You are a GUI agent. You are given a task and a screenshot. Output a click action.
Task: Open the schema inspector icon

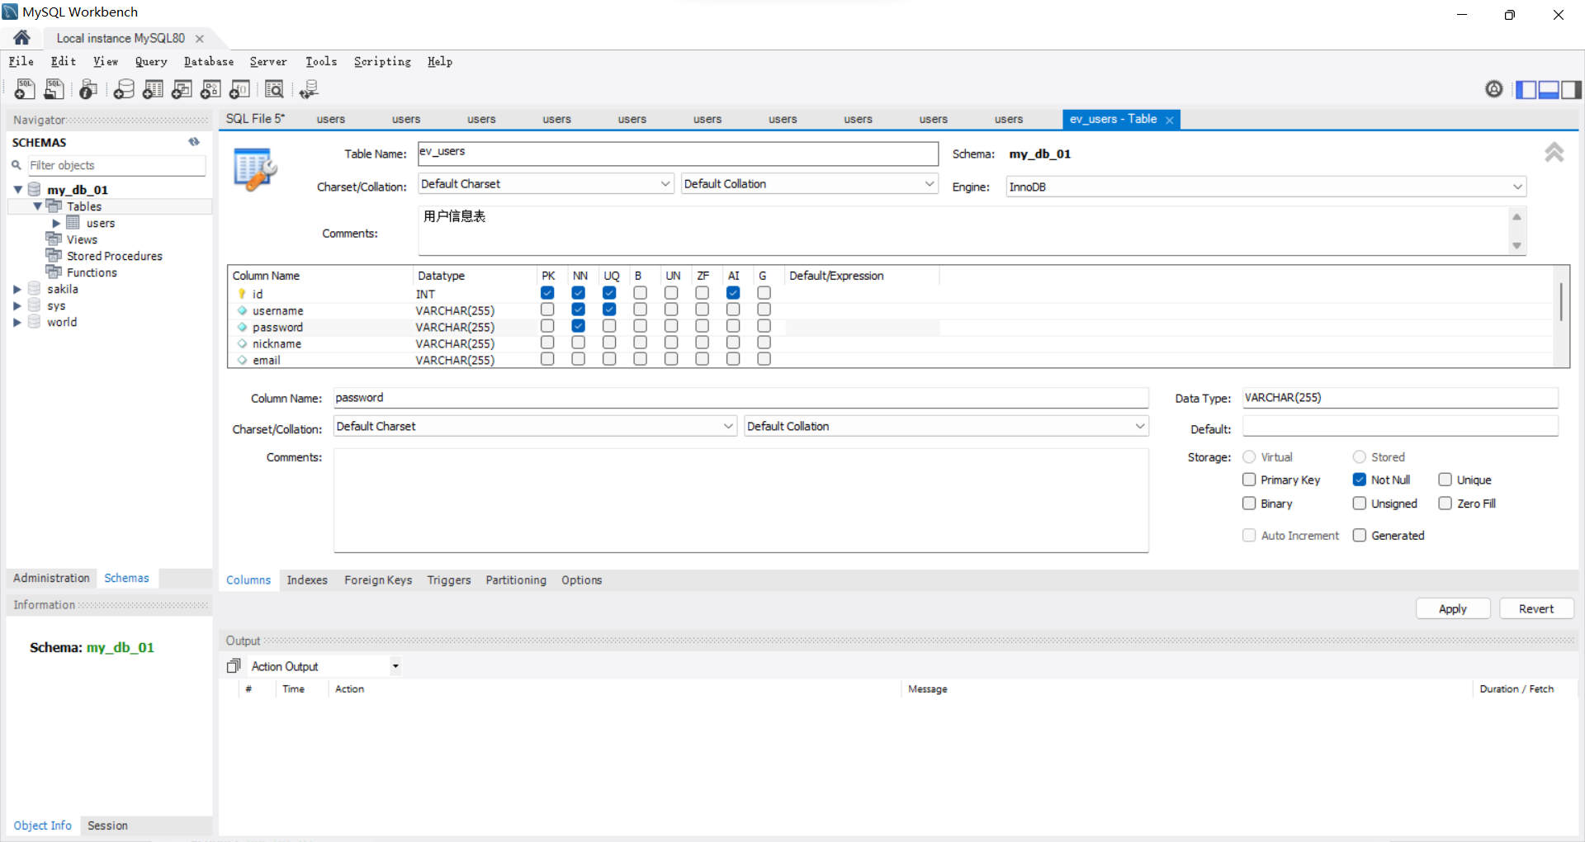[88, 89]
